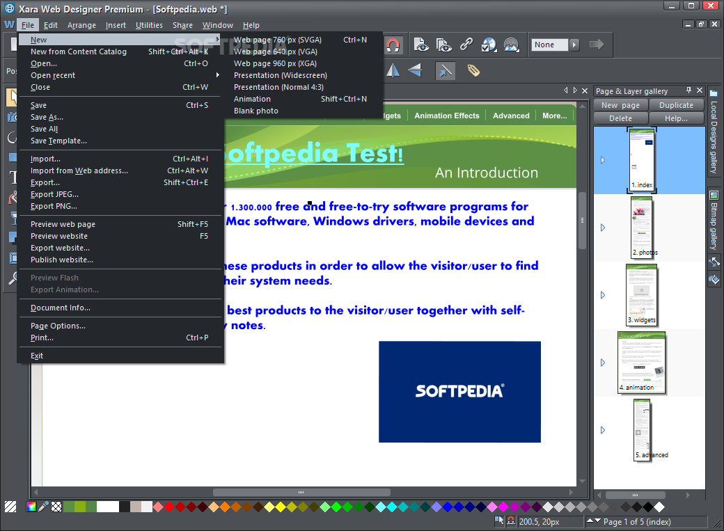Close the Page & Layer gallery panel
This screenshot has width=724, height=531.
(x=700, y=90)
